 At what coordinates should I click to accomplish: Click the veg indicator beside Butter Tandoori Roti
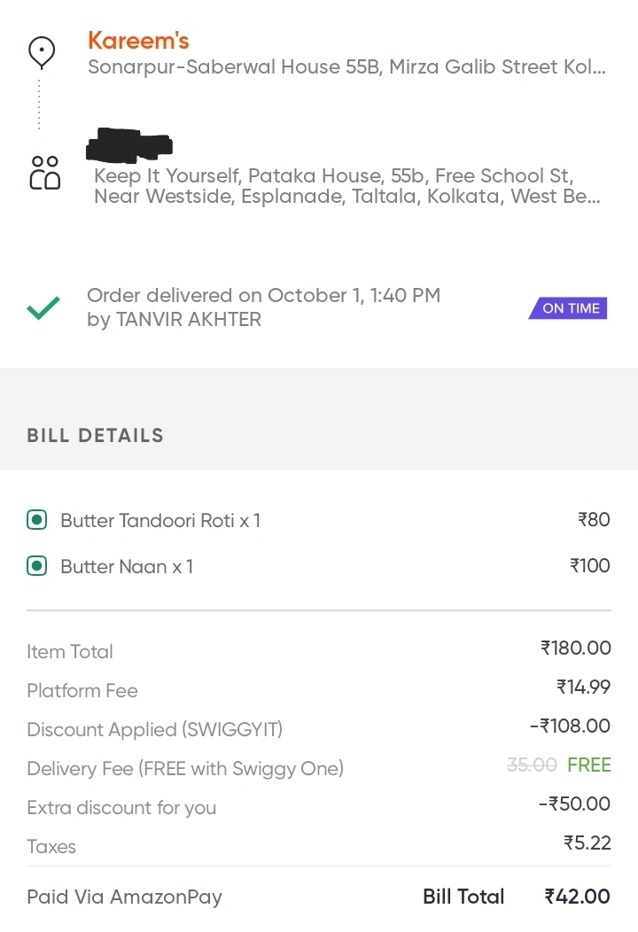37,520
